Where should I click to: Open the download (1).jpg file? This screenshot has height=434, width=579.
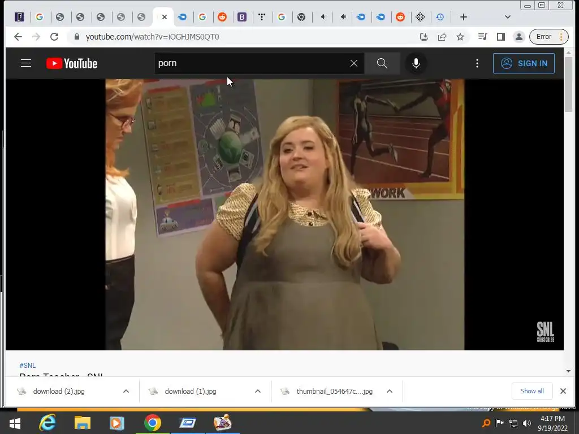(191, 391)
